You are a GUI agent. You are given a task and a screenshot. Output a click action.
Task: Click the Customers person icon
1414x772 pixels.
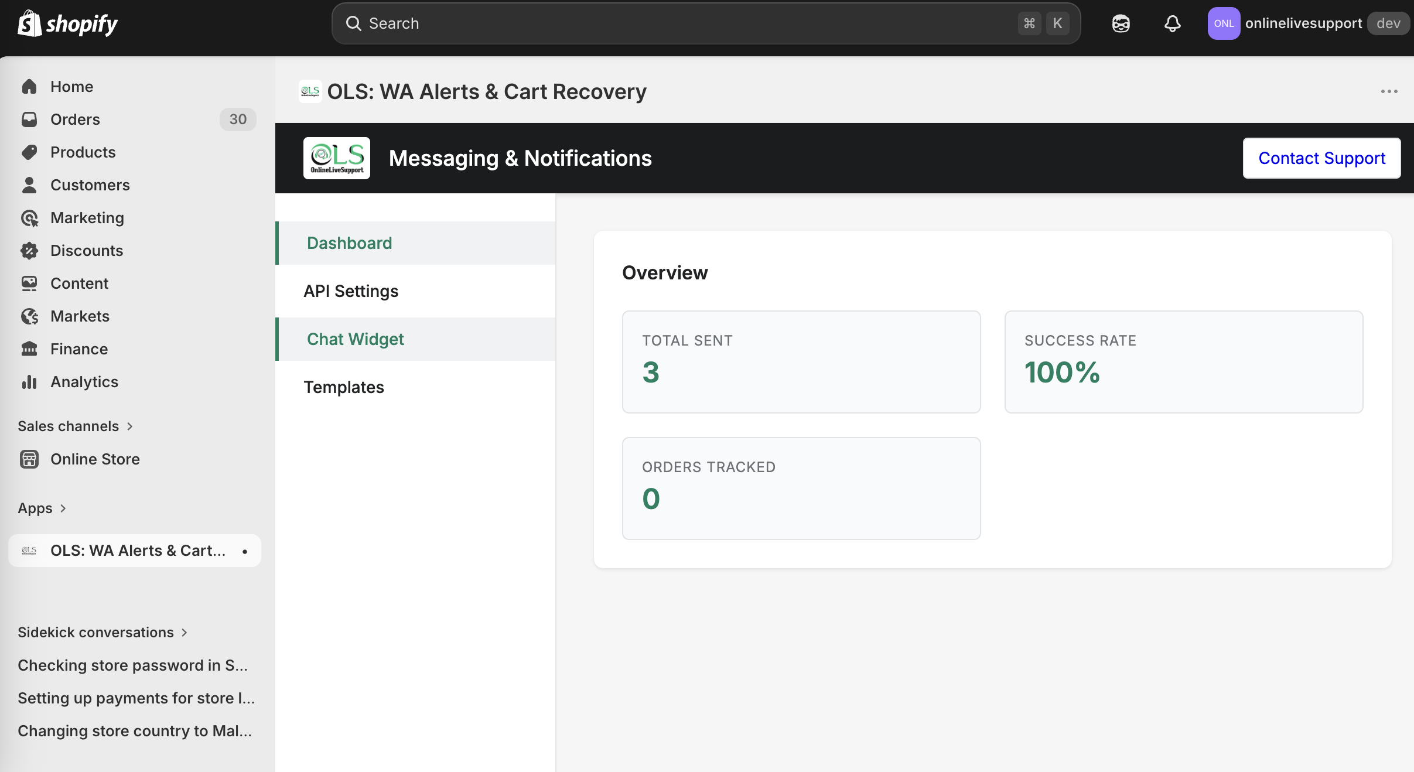[x=29, y=185]
